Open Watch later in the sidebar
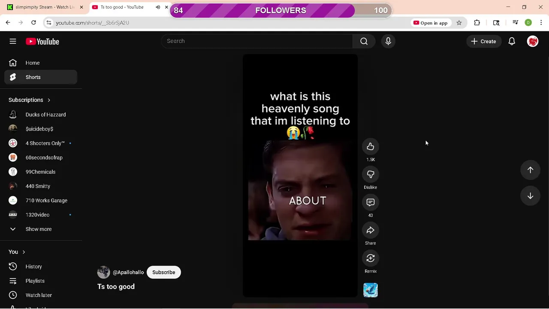Viewport: 549px width, 309px height. [x=41, y=295]
